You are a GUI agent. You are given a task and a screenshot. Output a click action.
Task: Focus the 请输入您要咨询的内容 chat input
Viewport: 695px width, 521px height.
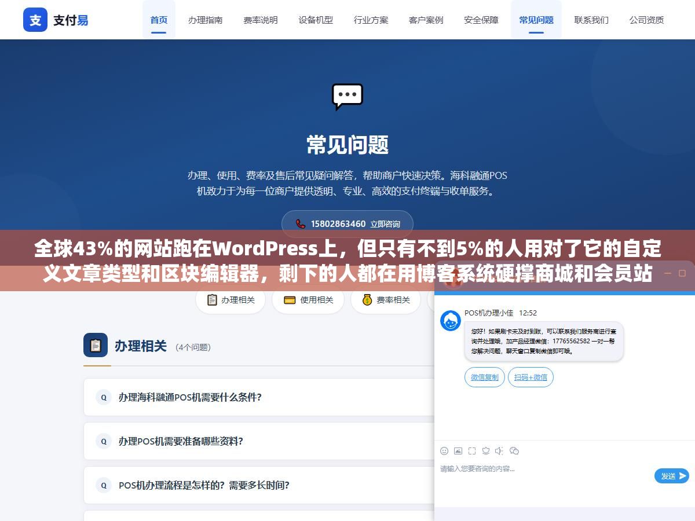(544, 475)
